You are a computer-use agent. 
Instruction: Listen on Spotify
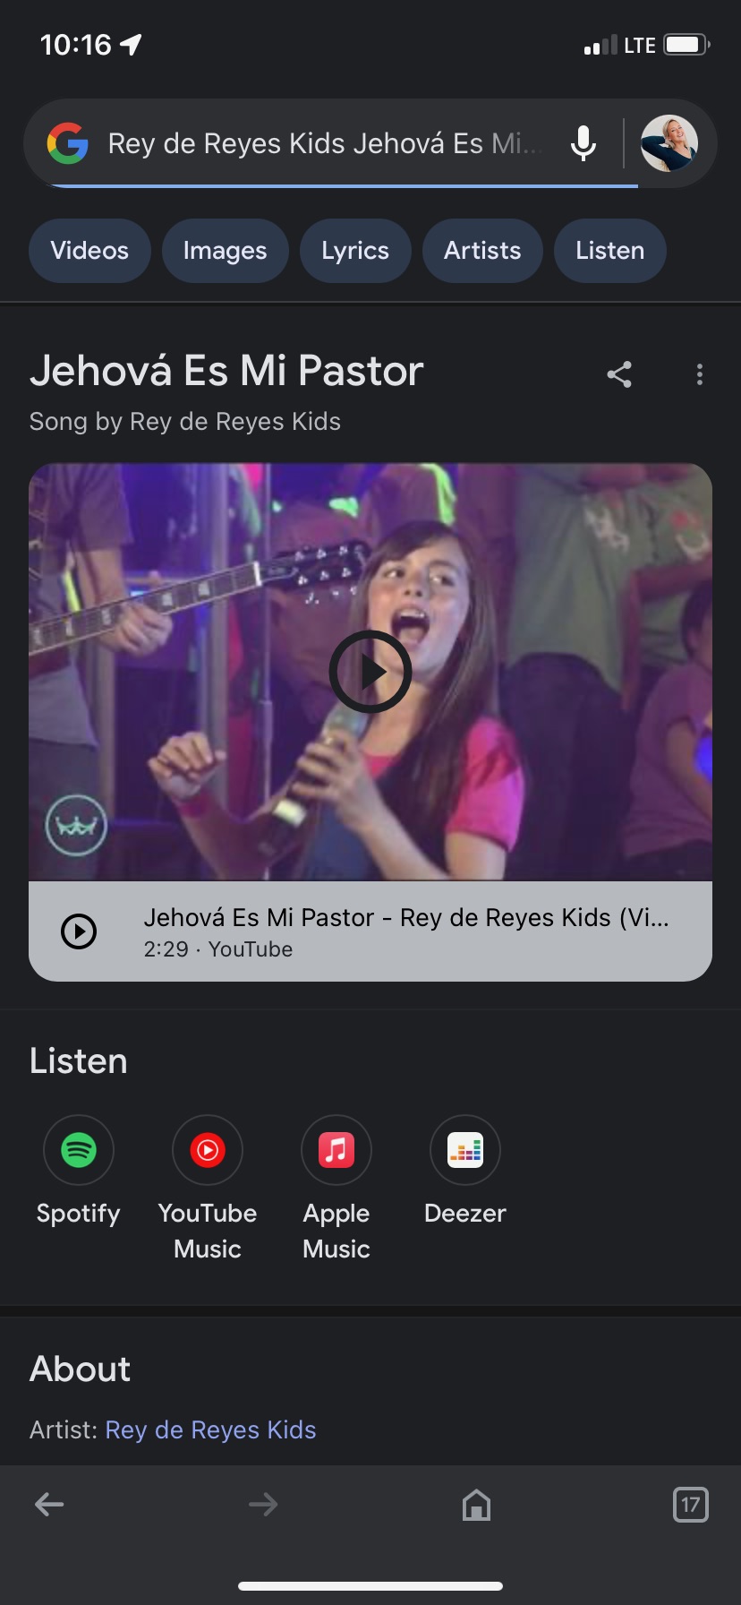click(79, 1150)
